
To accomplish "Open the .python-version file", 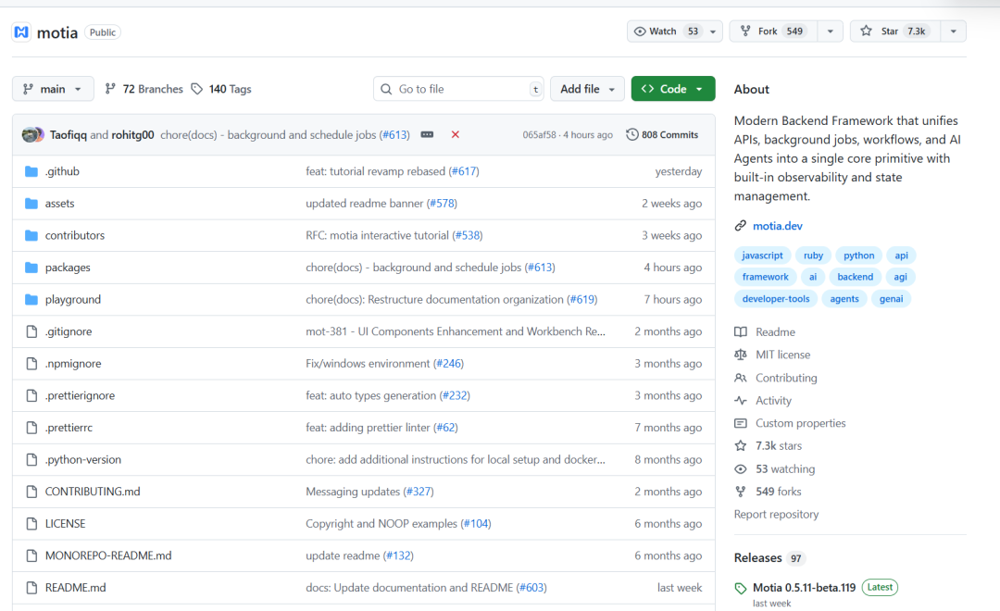I will [x=83, y=459].
